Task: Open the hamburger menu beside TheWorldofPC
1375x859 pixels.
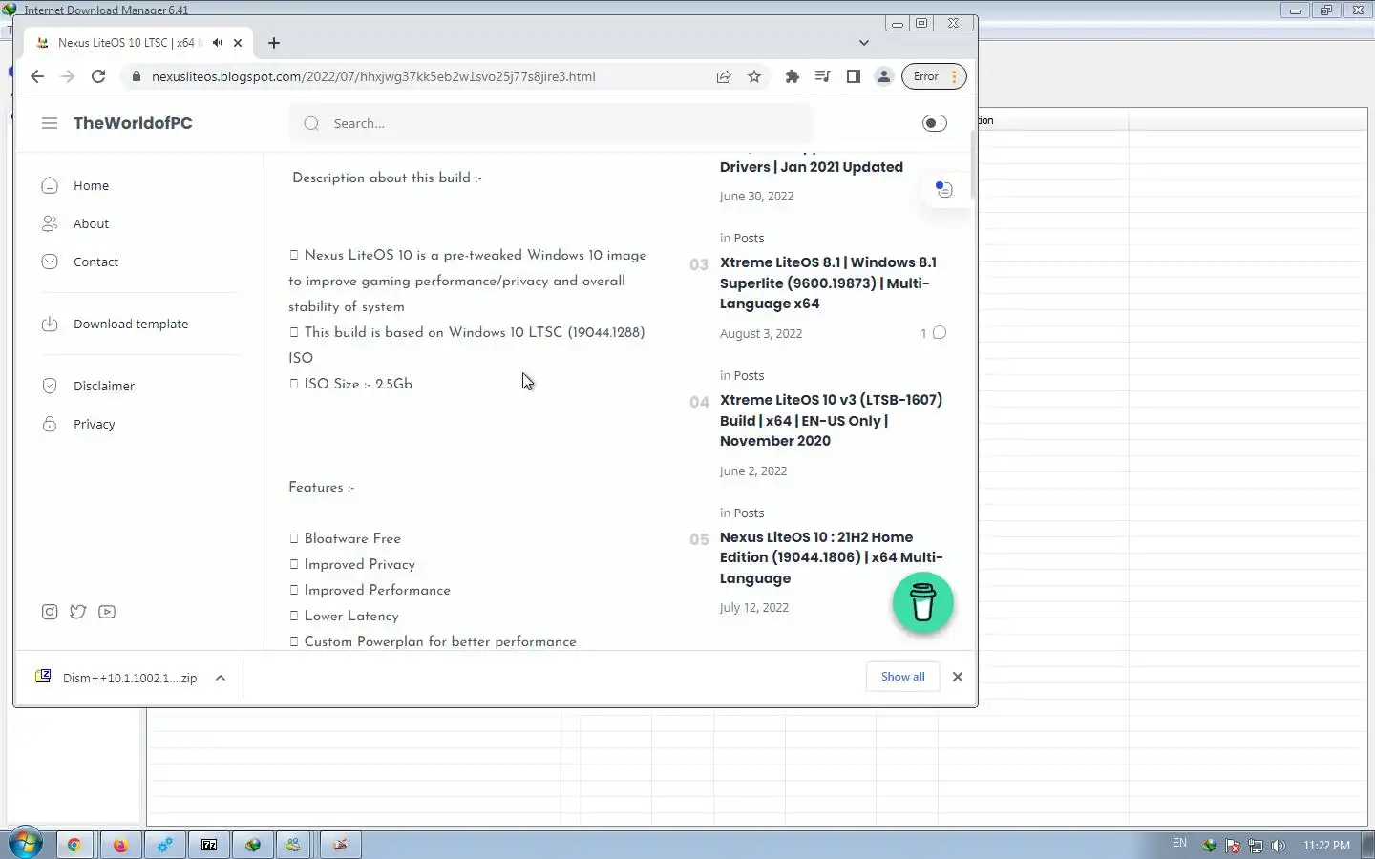Action: (x=50, y=123)
